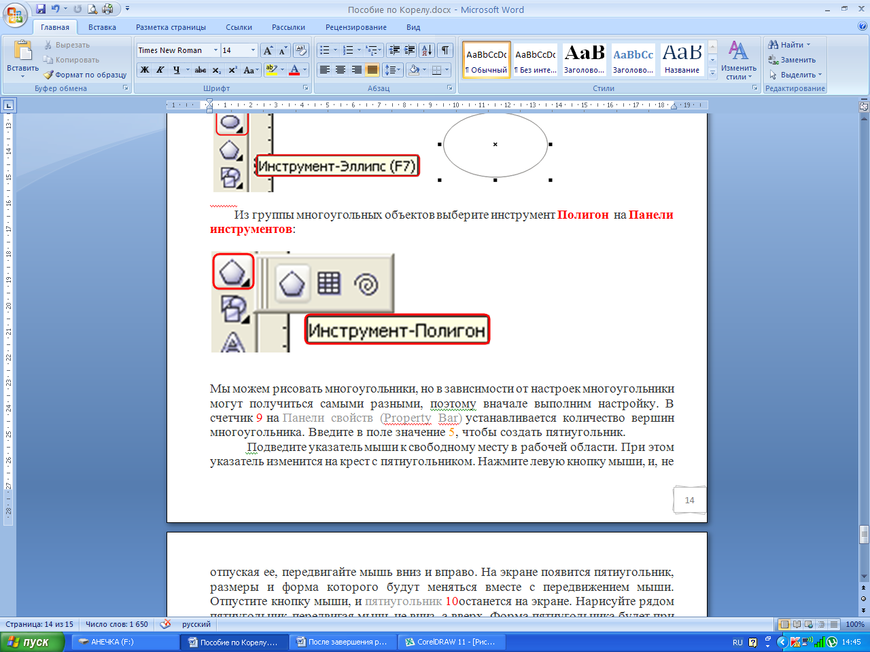Expand bullet list options arrow
Image resolution: width=870 pixels, height=652 pixels.
point(335,50)
